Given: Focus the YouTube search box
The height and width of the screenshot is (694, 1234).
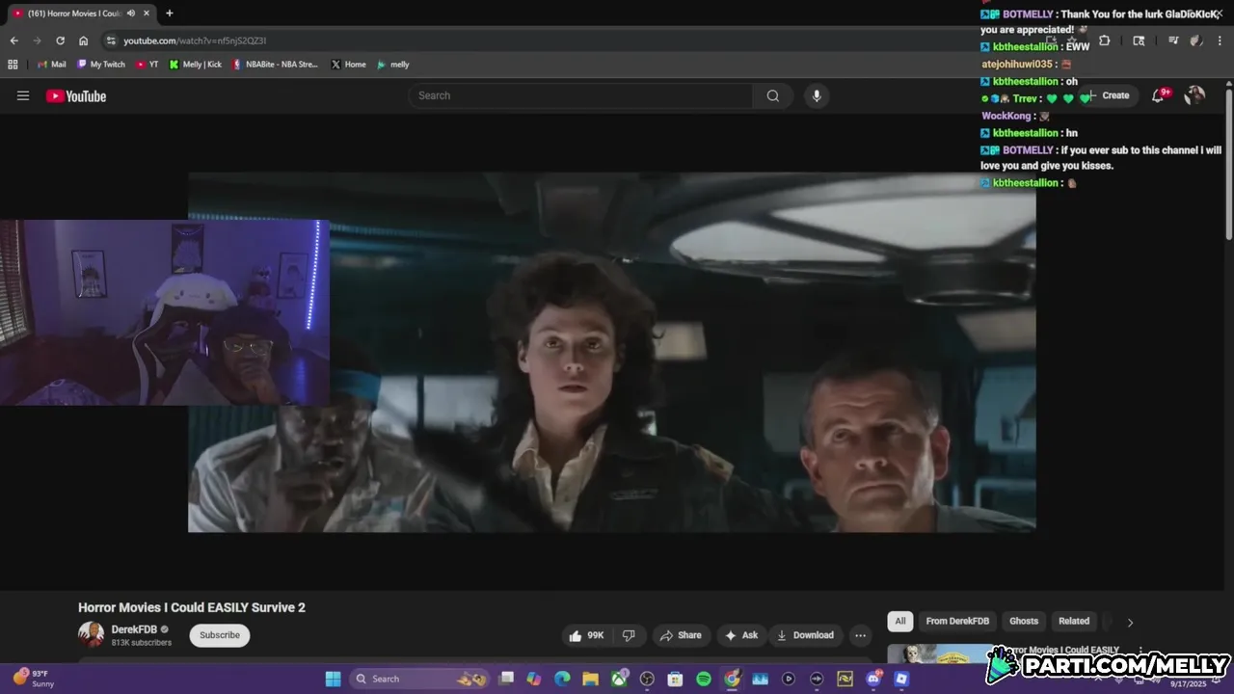Looking at the screenshot, I should (581, 95).
